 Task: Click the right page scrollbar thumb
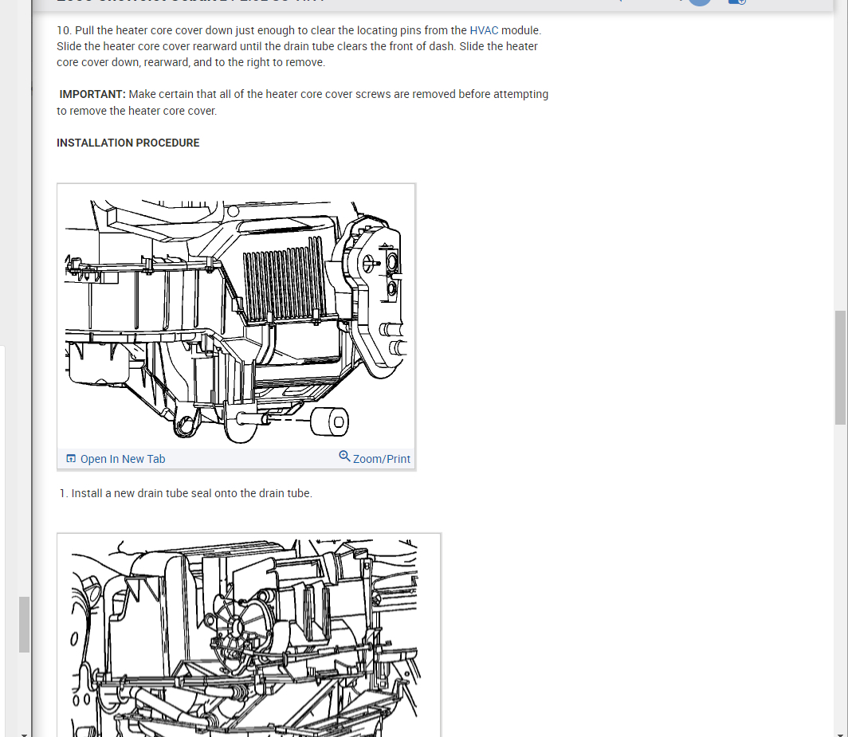pyautogui.click(x=840, y=367)
